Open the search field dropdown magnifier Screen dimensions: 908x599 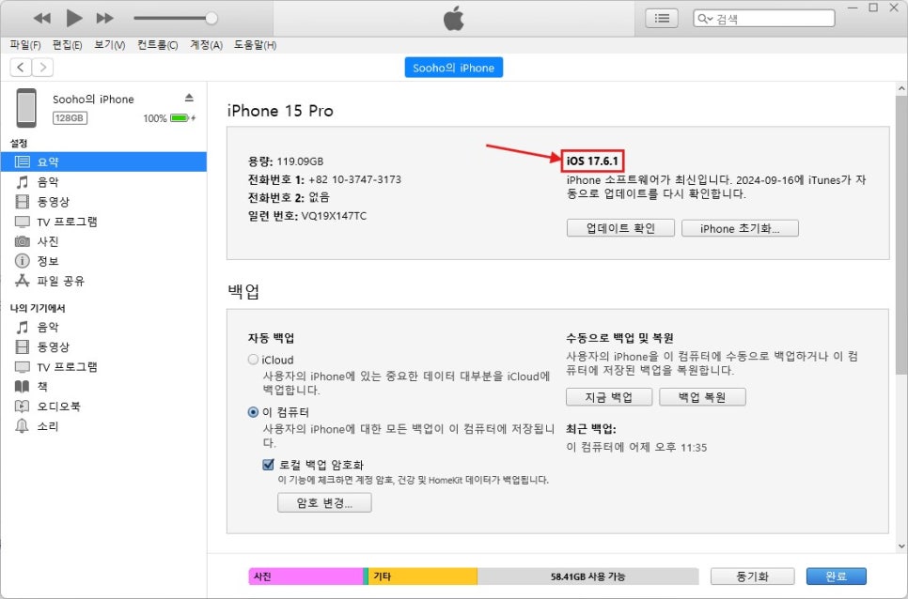point(705,19)
